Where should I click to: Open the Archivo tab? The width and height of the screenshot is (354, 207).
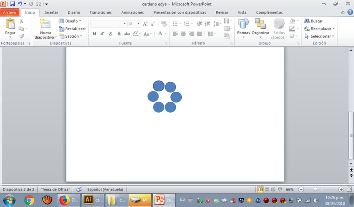(9, 12)
